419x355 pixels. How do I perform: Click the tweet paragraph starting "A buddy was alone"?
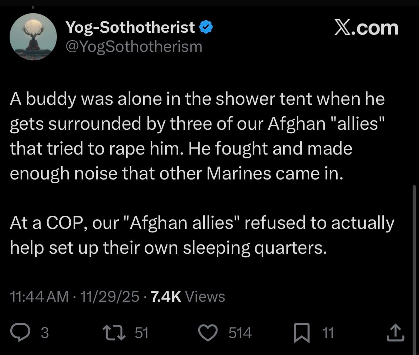click(x=197, y=136)
